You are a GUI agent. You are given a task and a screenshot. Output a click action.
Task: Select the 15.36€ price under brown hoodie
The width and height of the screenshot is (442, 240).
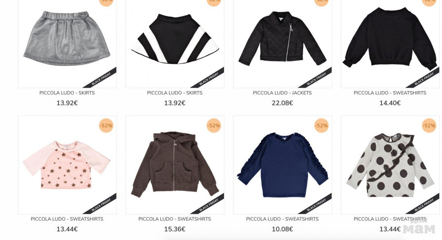pyautogui.click(x=175, y=229)
